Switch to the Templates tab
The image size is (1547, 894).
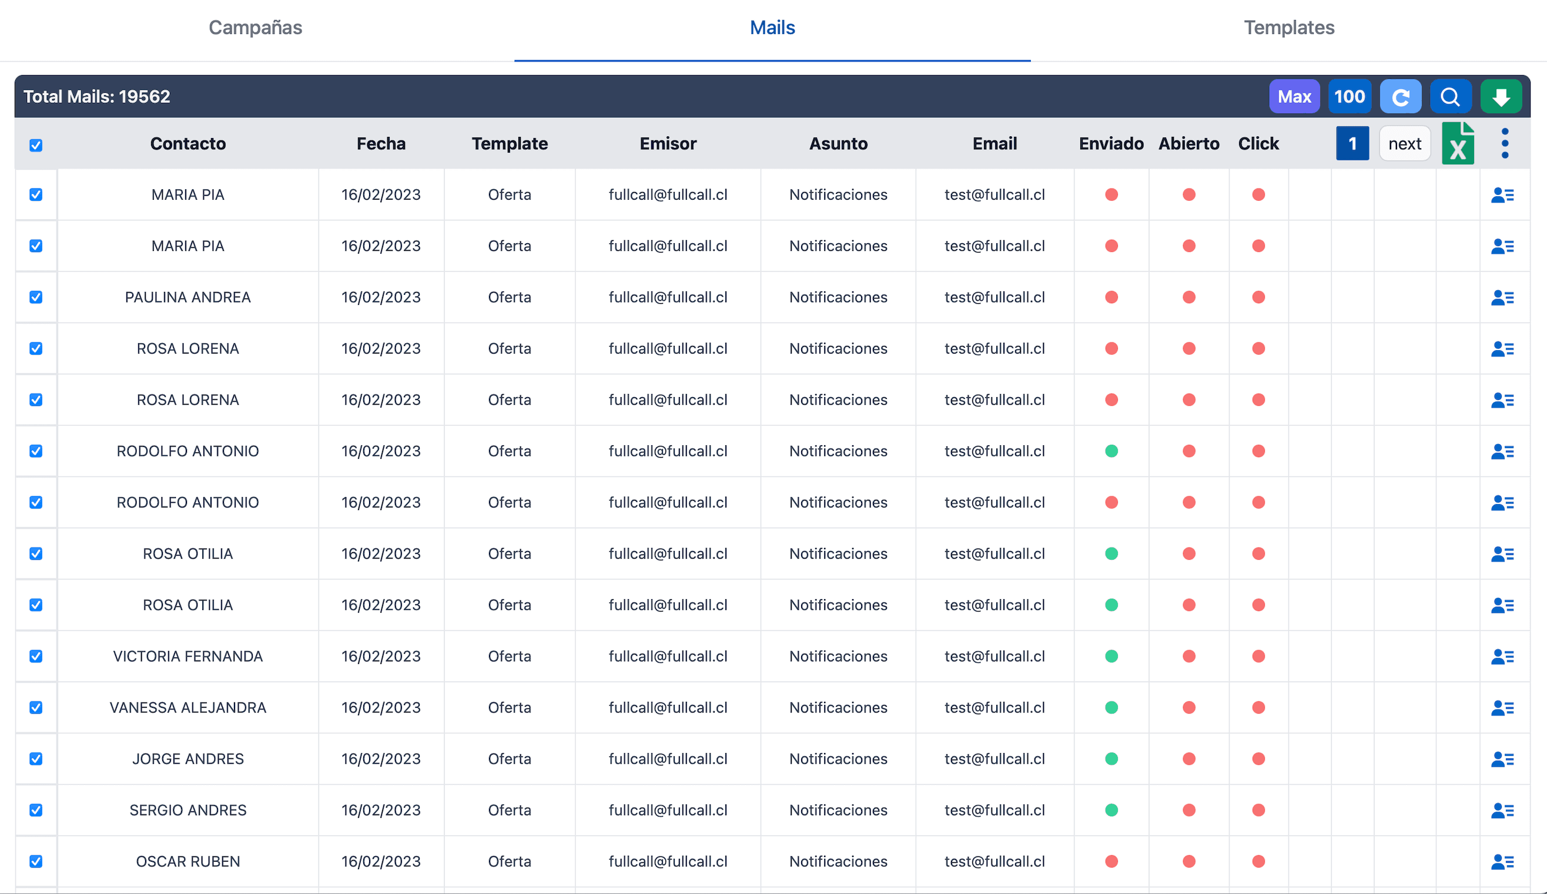click(1288, 28)
